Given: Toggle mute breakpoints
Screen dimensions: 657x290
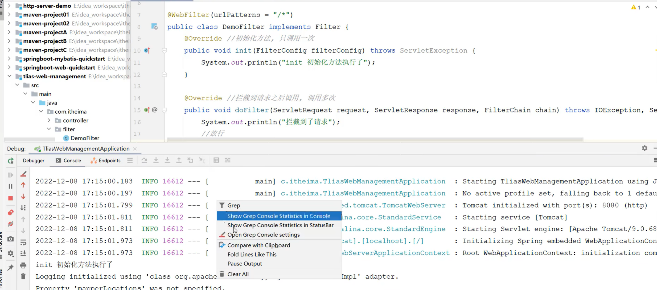Looking at the screenshot, I should coord(11,224).
